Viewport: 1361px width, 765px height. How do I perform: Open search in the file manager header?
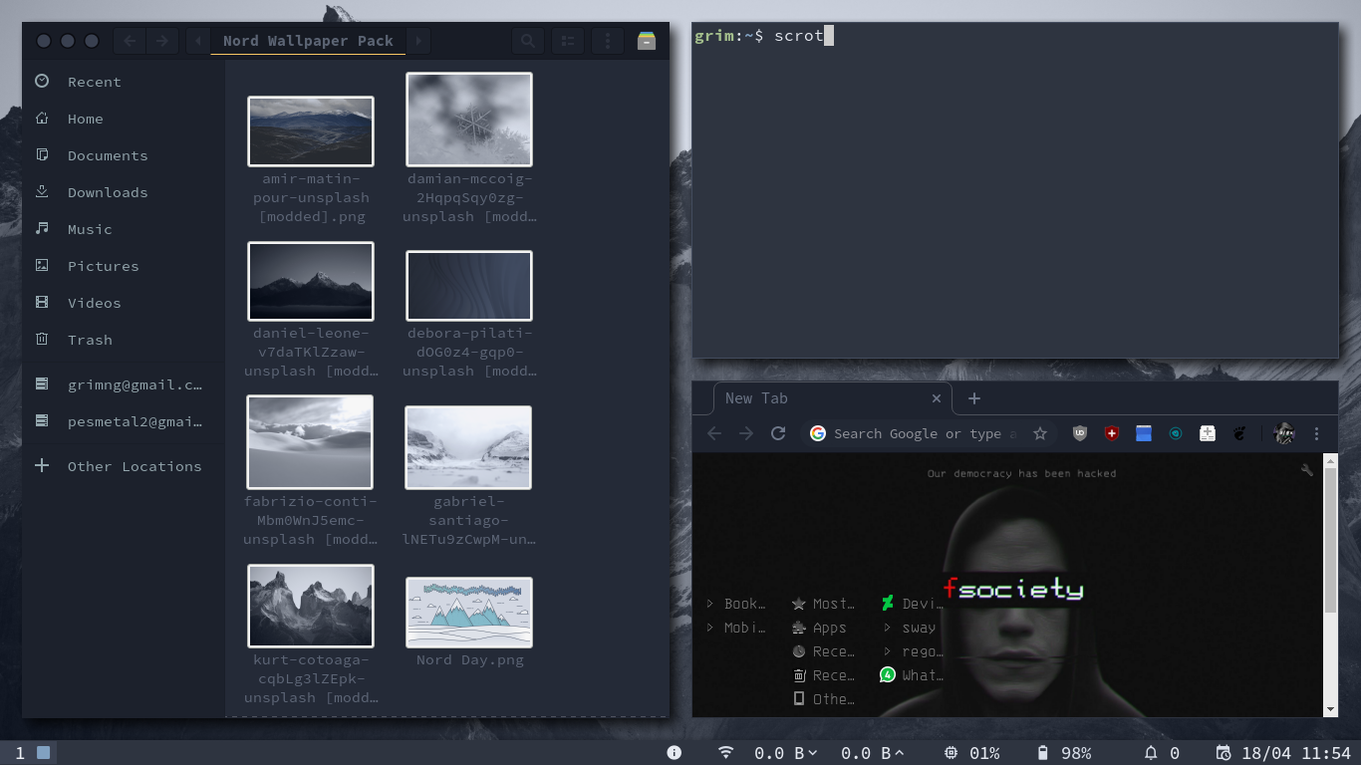(x=527, y=41)
